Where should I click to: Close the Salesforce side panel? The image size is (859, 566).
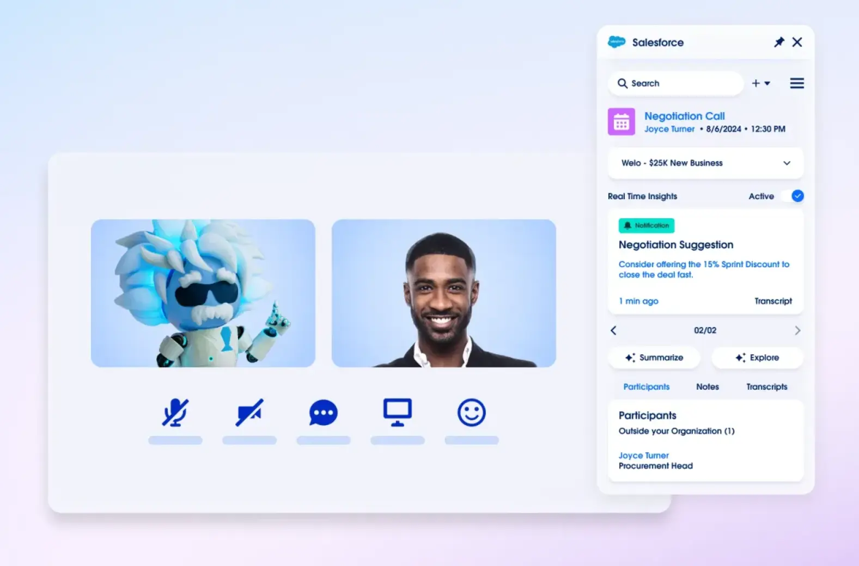797,42
